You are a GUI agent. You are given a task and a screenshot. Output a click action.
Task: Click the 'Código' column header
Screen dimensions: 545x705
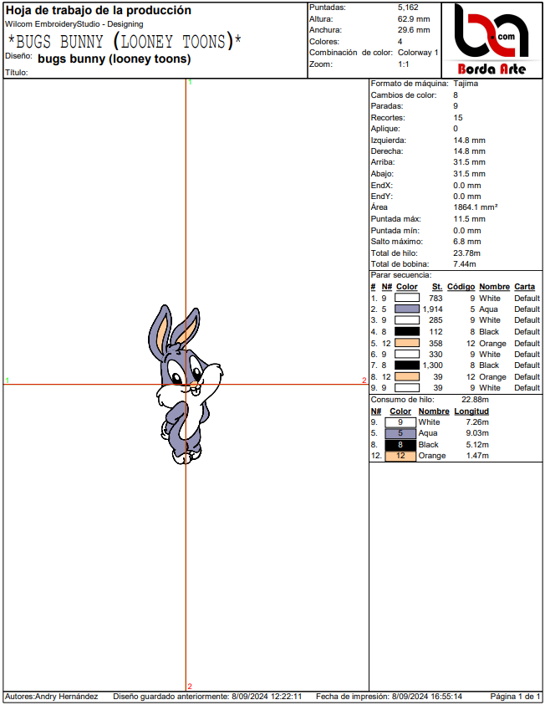coord(461,287)
